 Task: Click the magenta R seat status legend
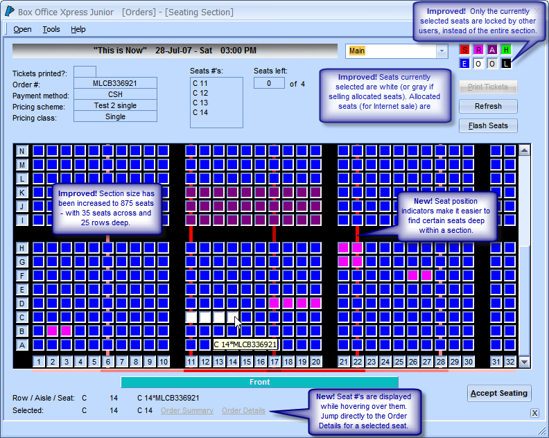478,50
